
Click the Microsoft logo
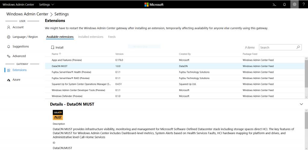154,5
